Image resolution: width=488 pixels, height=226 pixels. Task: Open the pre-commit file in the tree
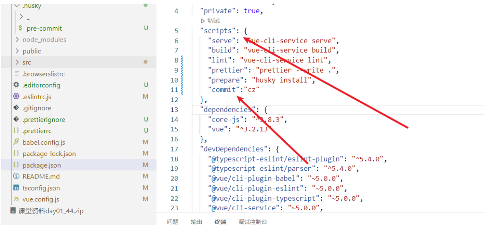click(x=44, y=28)
